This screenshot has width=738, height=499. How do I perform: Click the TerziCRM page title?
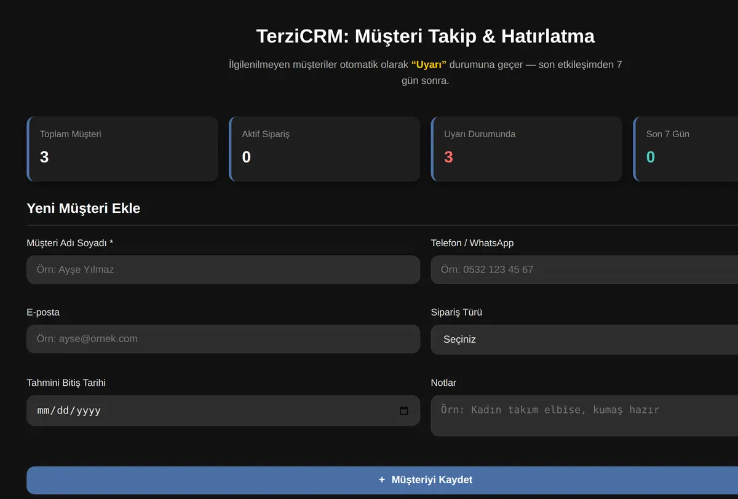pos(426,36)
